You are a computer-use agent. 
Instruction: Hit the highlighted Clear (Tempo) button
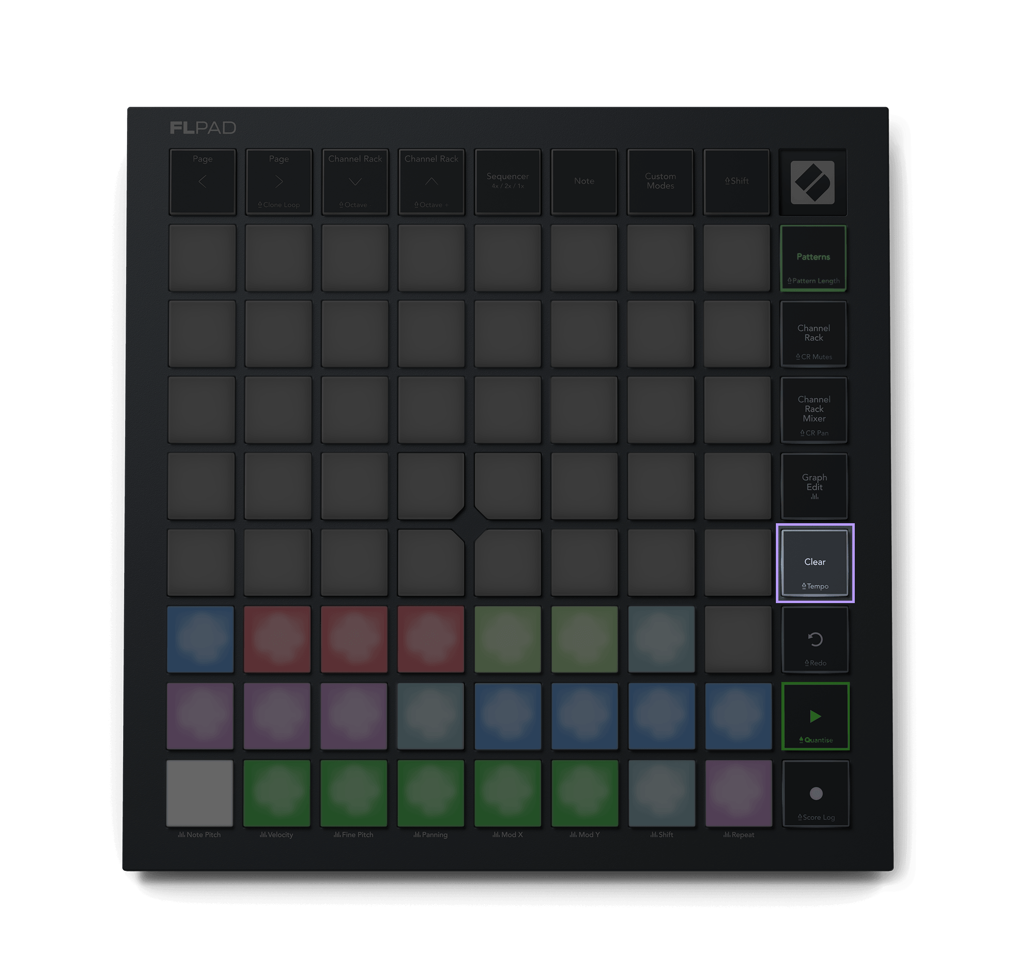pos(815,563)
